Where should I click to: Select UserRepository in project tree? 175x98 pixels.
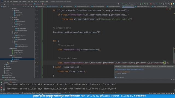(16, 54)
